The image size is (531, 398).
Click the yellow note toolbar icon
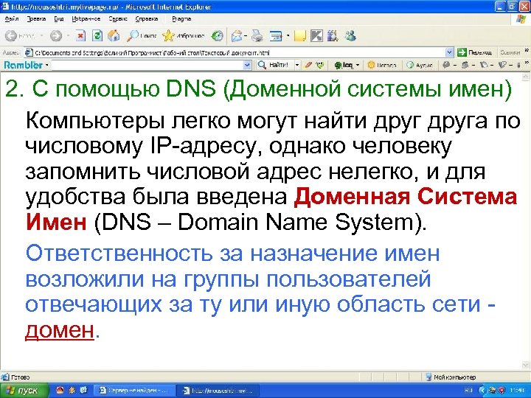click(x=300, y=35)
